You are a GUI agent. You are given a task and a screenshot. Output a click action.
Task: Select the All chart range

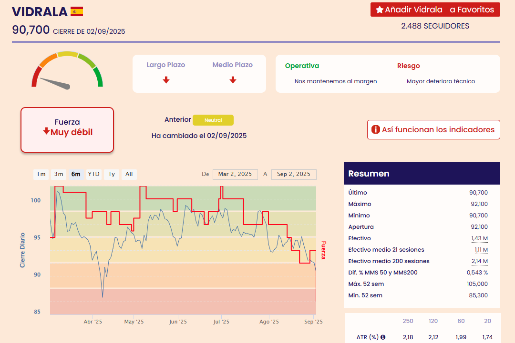(x=129, y=174)
